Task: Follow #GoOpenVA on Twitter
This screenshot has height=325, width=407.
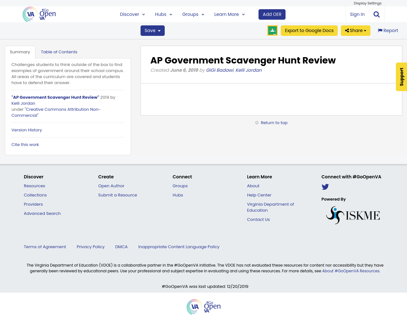Action: coord(325,186)
